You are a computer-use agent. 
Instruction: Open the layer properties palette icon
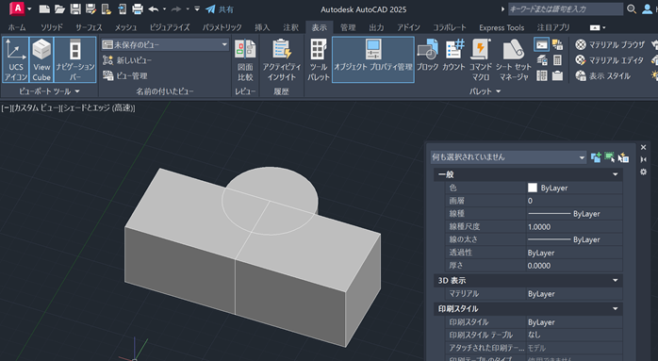pyautogui.click(x=542, y=60)
